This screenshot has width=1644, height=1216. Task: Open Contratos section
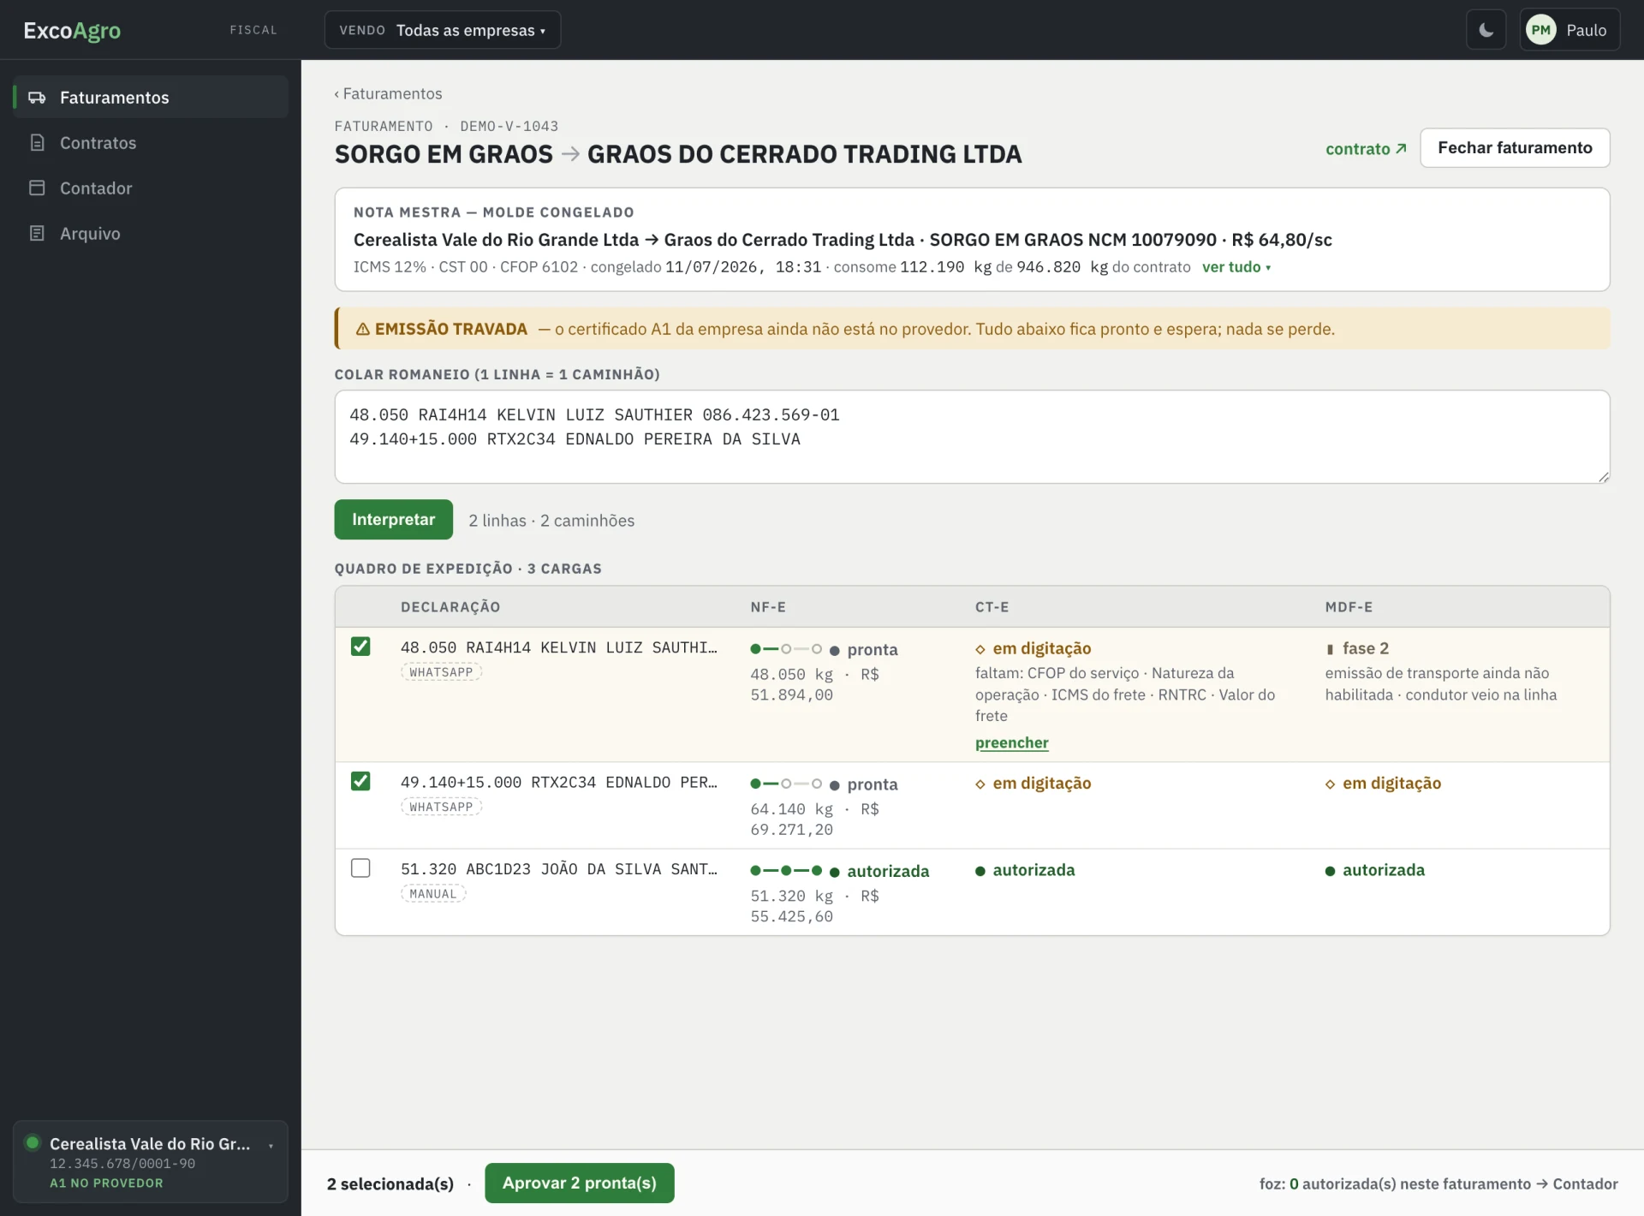click(x=151, y=143)
